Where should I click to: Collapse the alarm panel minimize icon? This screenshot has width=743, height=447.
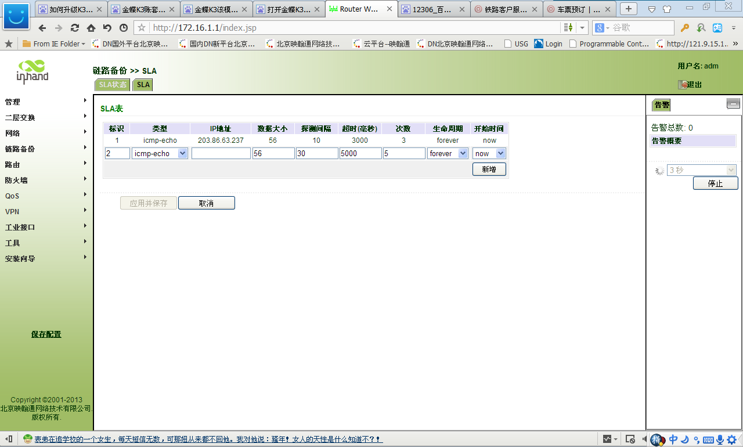[x=733, y=104]
